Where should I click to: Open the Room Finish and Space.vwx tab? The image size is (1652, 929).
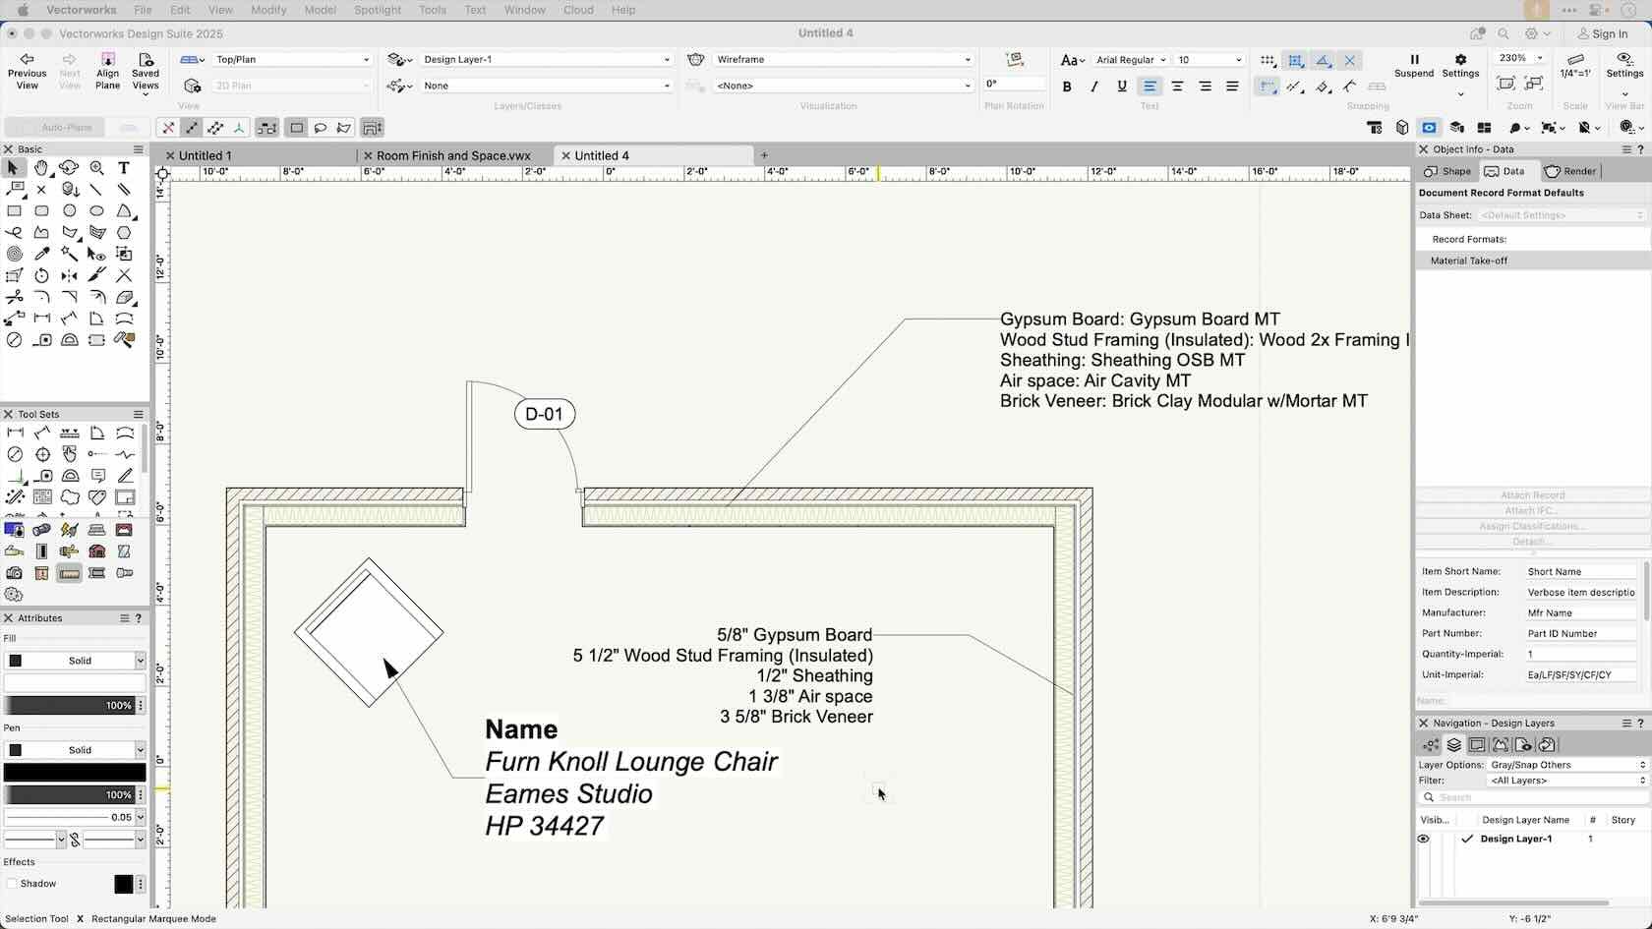454,155
